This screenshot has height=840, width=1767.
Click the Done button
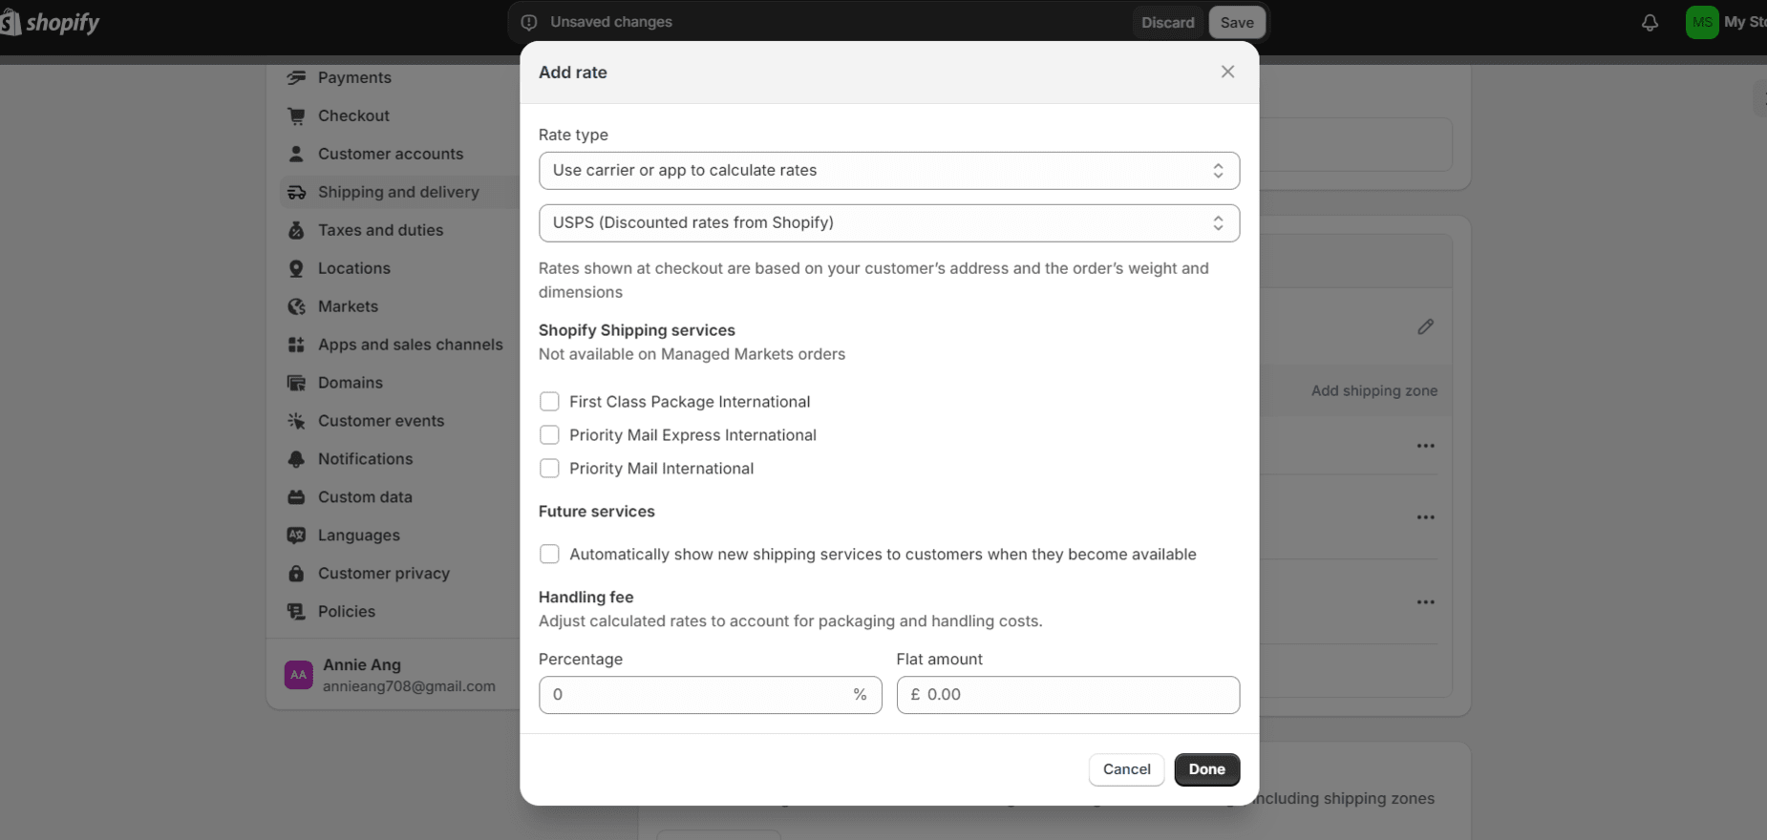coord(1205,769)
